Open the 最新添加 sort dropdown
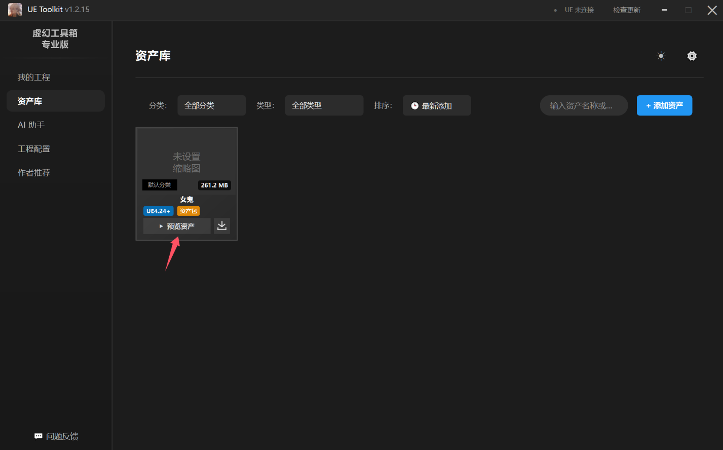The image size is (723, 450). 437,105
